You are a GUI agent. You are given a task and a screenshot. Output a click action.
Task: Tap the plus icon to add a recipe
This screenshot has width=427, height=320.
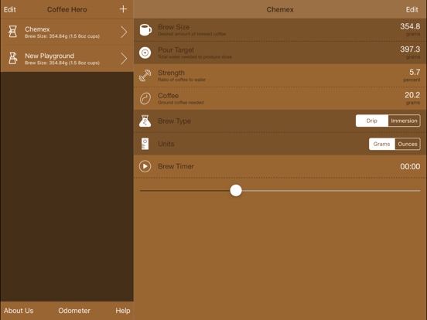[123, 9]
